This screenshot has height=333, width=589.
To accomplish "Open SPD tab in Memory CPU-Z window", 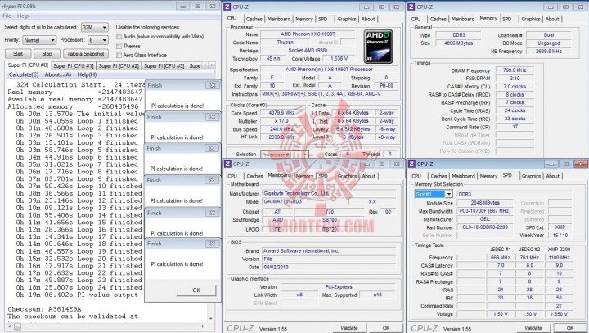I will click(507, 19).
